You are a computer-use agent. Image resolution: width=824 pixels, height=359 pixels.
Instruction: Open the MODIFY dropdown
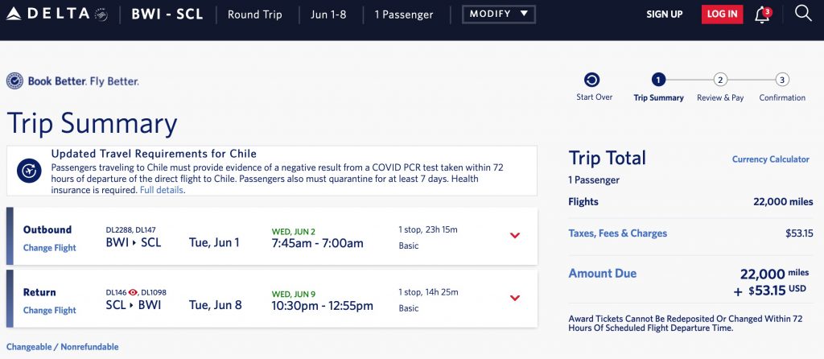coord(498,14)
